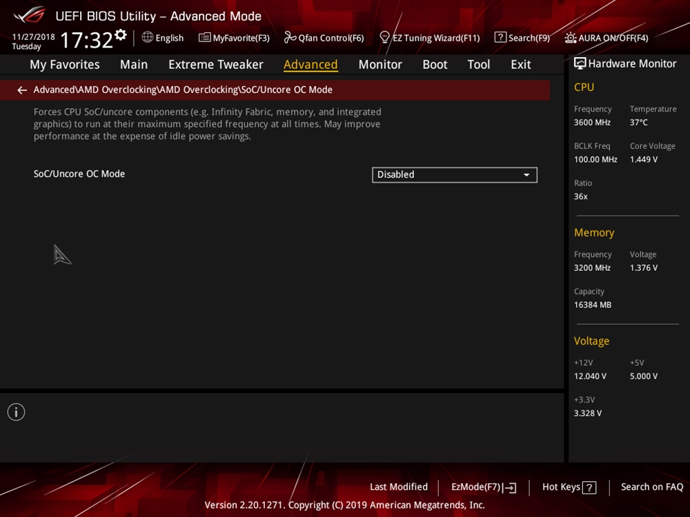
Task: Click Memory Voltage value 1.376 V
Action: [x=643, y=267]
